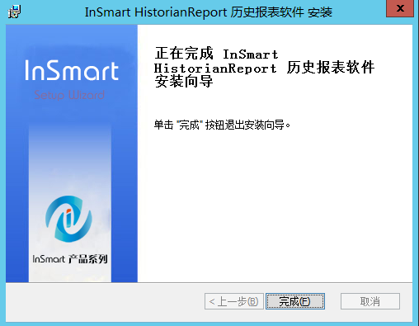
Task: Click the installer icon in title bar
Action: click(x=14, y=12)
